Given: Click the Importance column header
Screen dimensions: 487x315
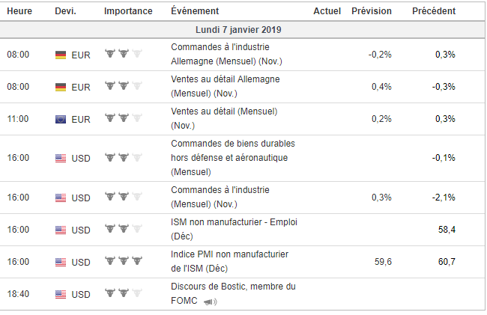Looking at the screenshot, I should click(128, 11).
